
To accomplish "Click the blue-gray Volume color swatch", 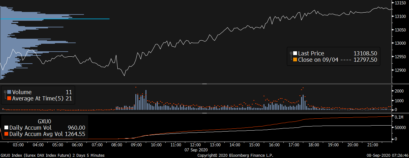I will (9, 92).
